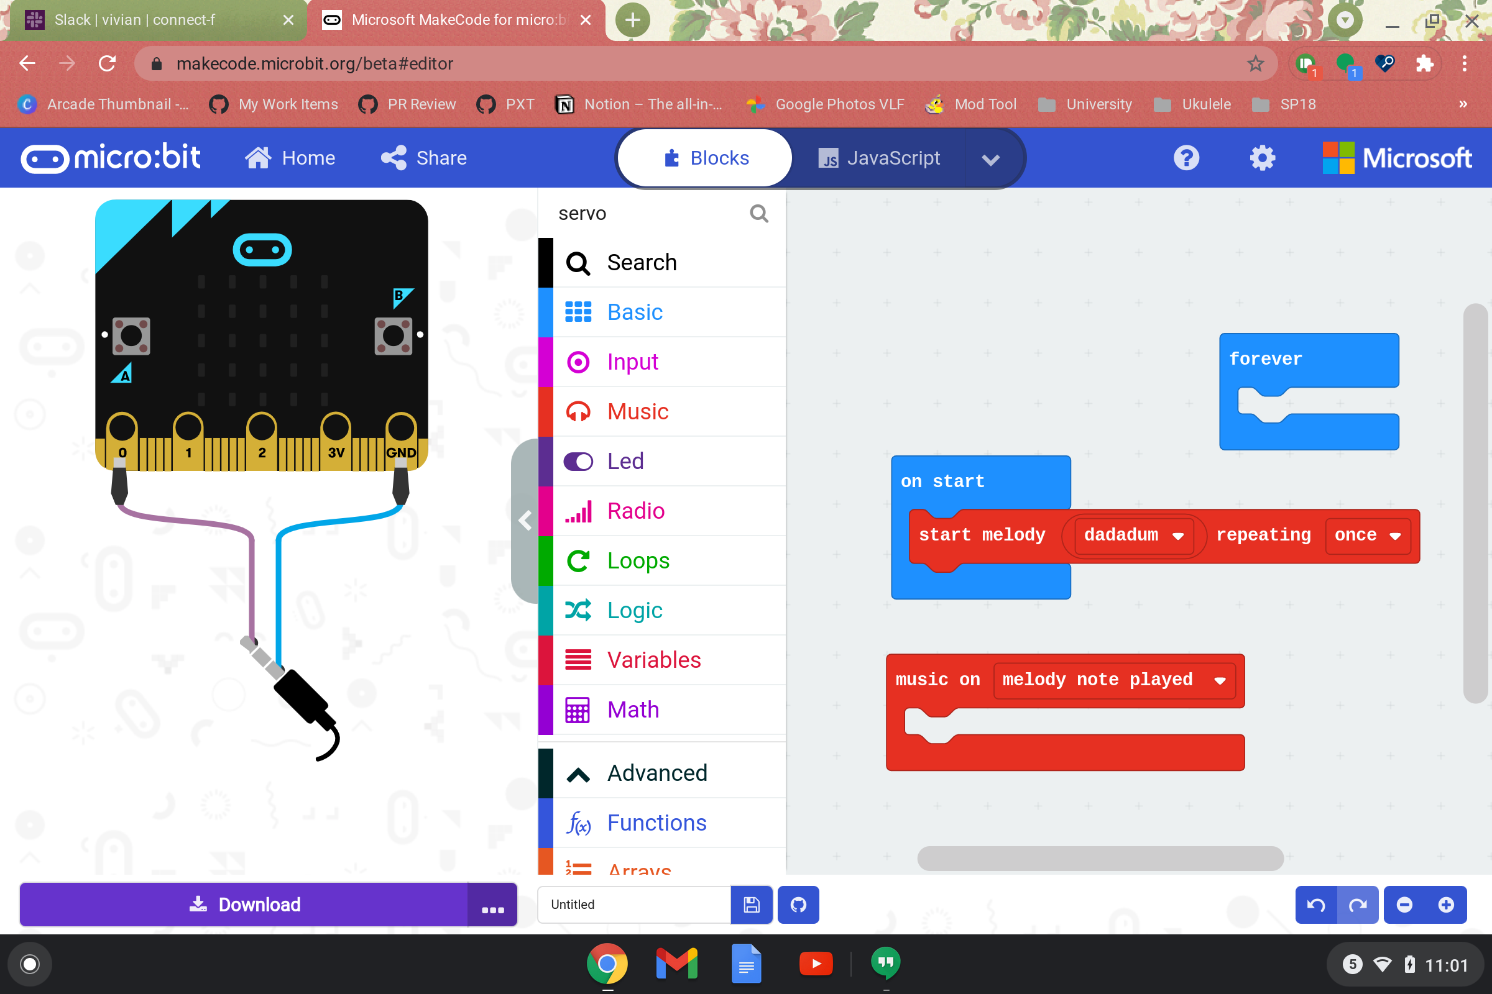Open the Functions blocks category
This screenshot has width=1492, height=994.
tap(661, 823)
